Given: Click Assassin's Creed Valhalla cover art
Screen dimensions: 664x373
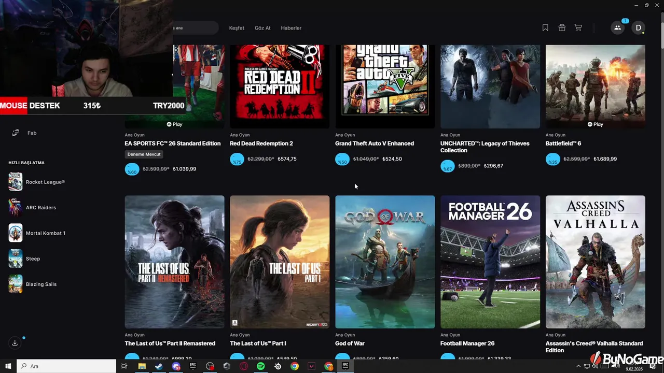Looking at the screenshot, I should pos(596,262).
